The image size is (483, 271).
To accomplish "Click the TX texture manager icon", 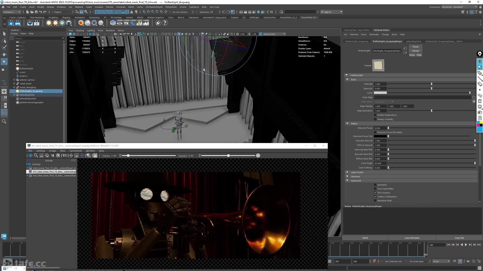I will point(126,23).
